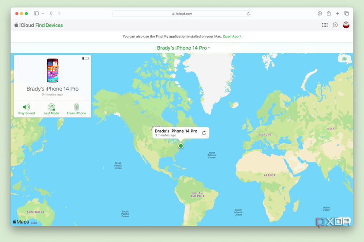Open the Find Devices header title
This screenshot has height=242, width=364.
49,25
